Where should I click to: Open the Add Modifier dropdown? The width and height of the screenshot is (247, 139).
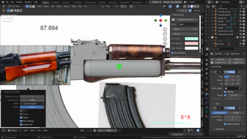point(228,67)
